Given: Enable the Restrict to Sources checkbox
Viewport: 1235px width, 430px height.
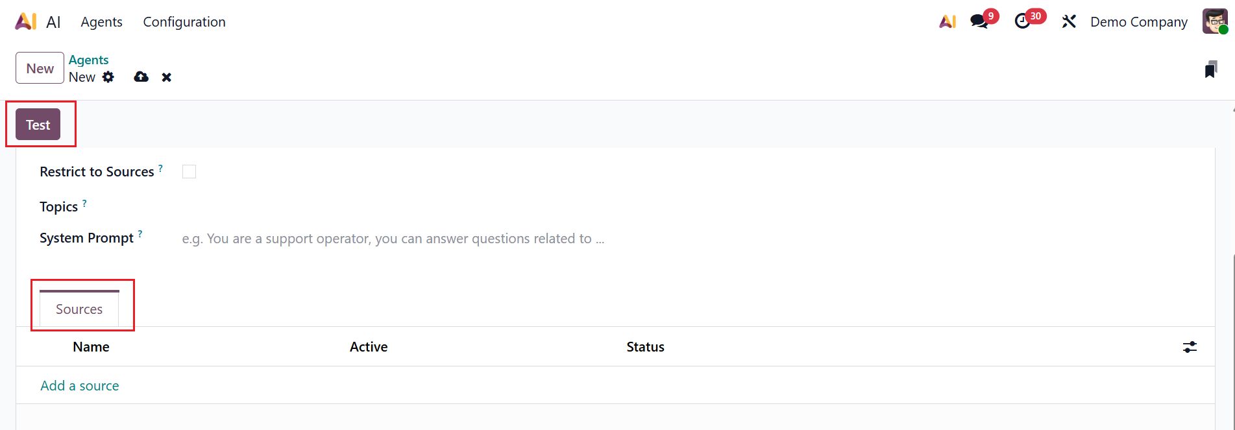Looking at the screenshot, I should (x=189, y=172).
